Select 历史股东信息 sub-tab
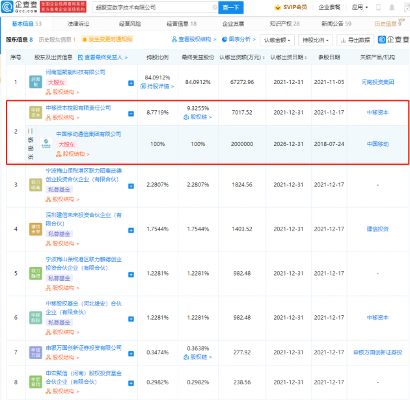 [x=57, y=40]
